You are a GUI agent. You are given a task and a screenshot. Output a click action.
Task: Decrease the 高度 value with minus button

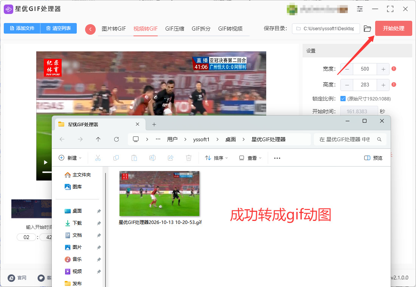(347, 85)
